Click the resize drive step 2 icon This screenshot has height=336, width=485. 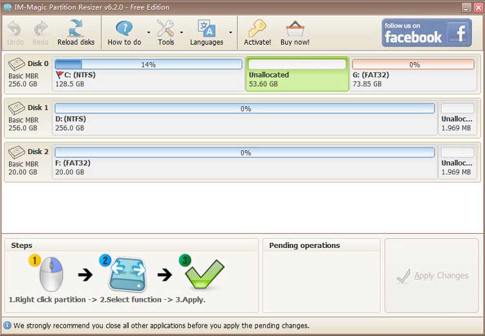coord(127,275)
